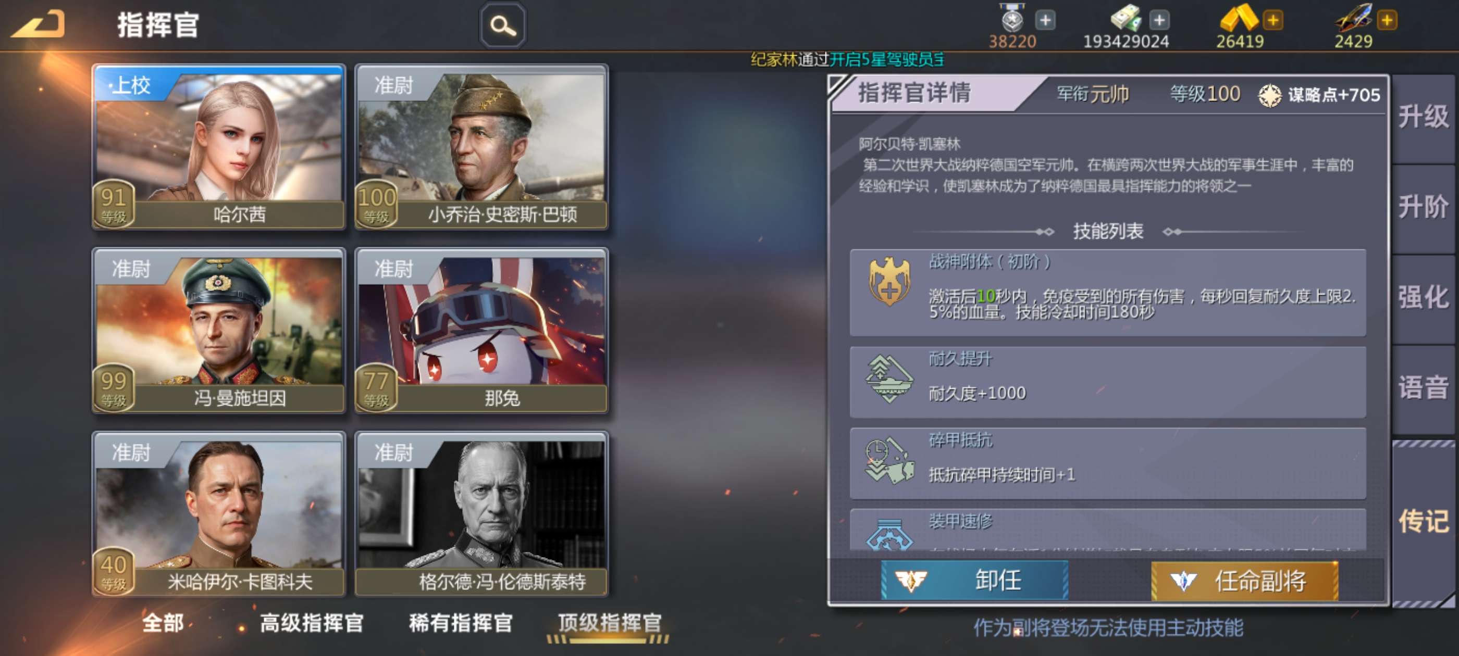The width and height of the screenshot is (1459, 656).
Task: Select commander 那兔 rabbit card
Action: (481, 331)
